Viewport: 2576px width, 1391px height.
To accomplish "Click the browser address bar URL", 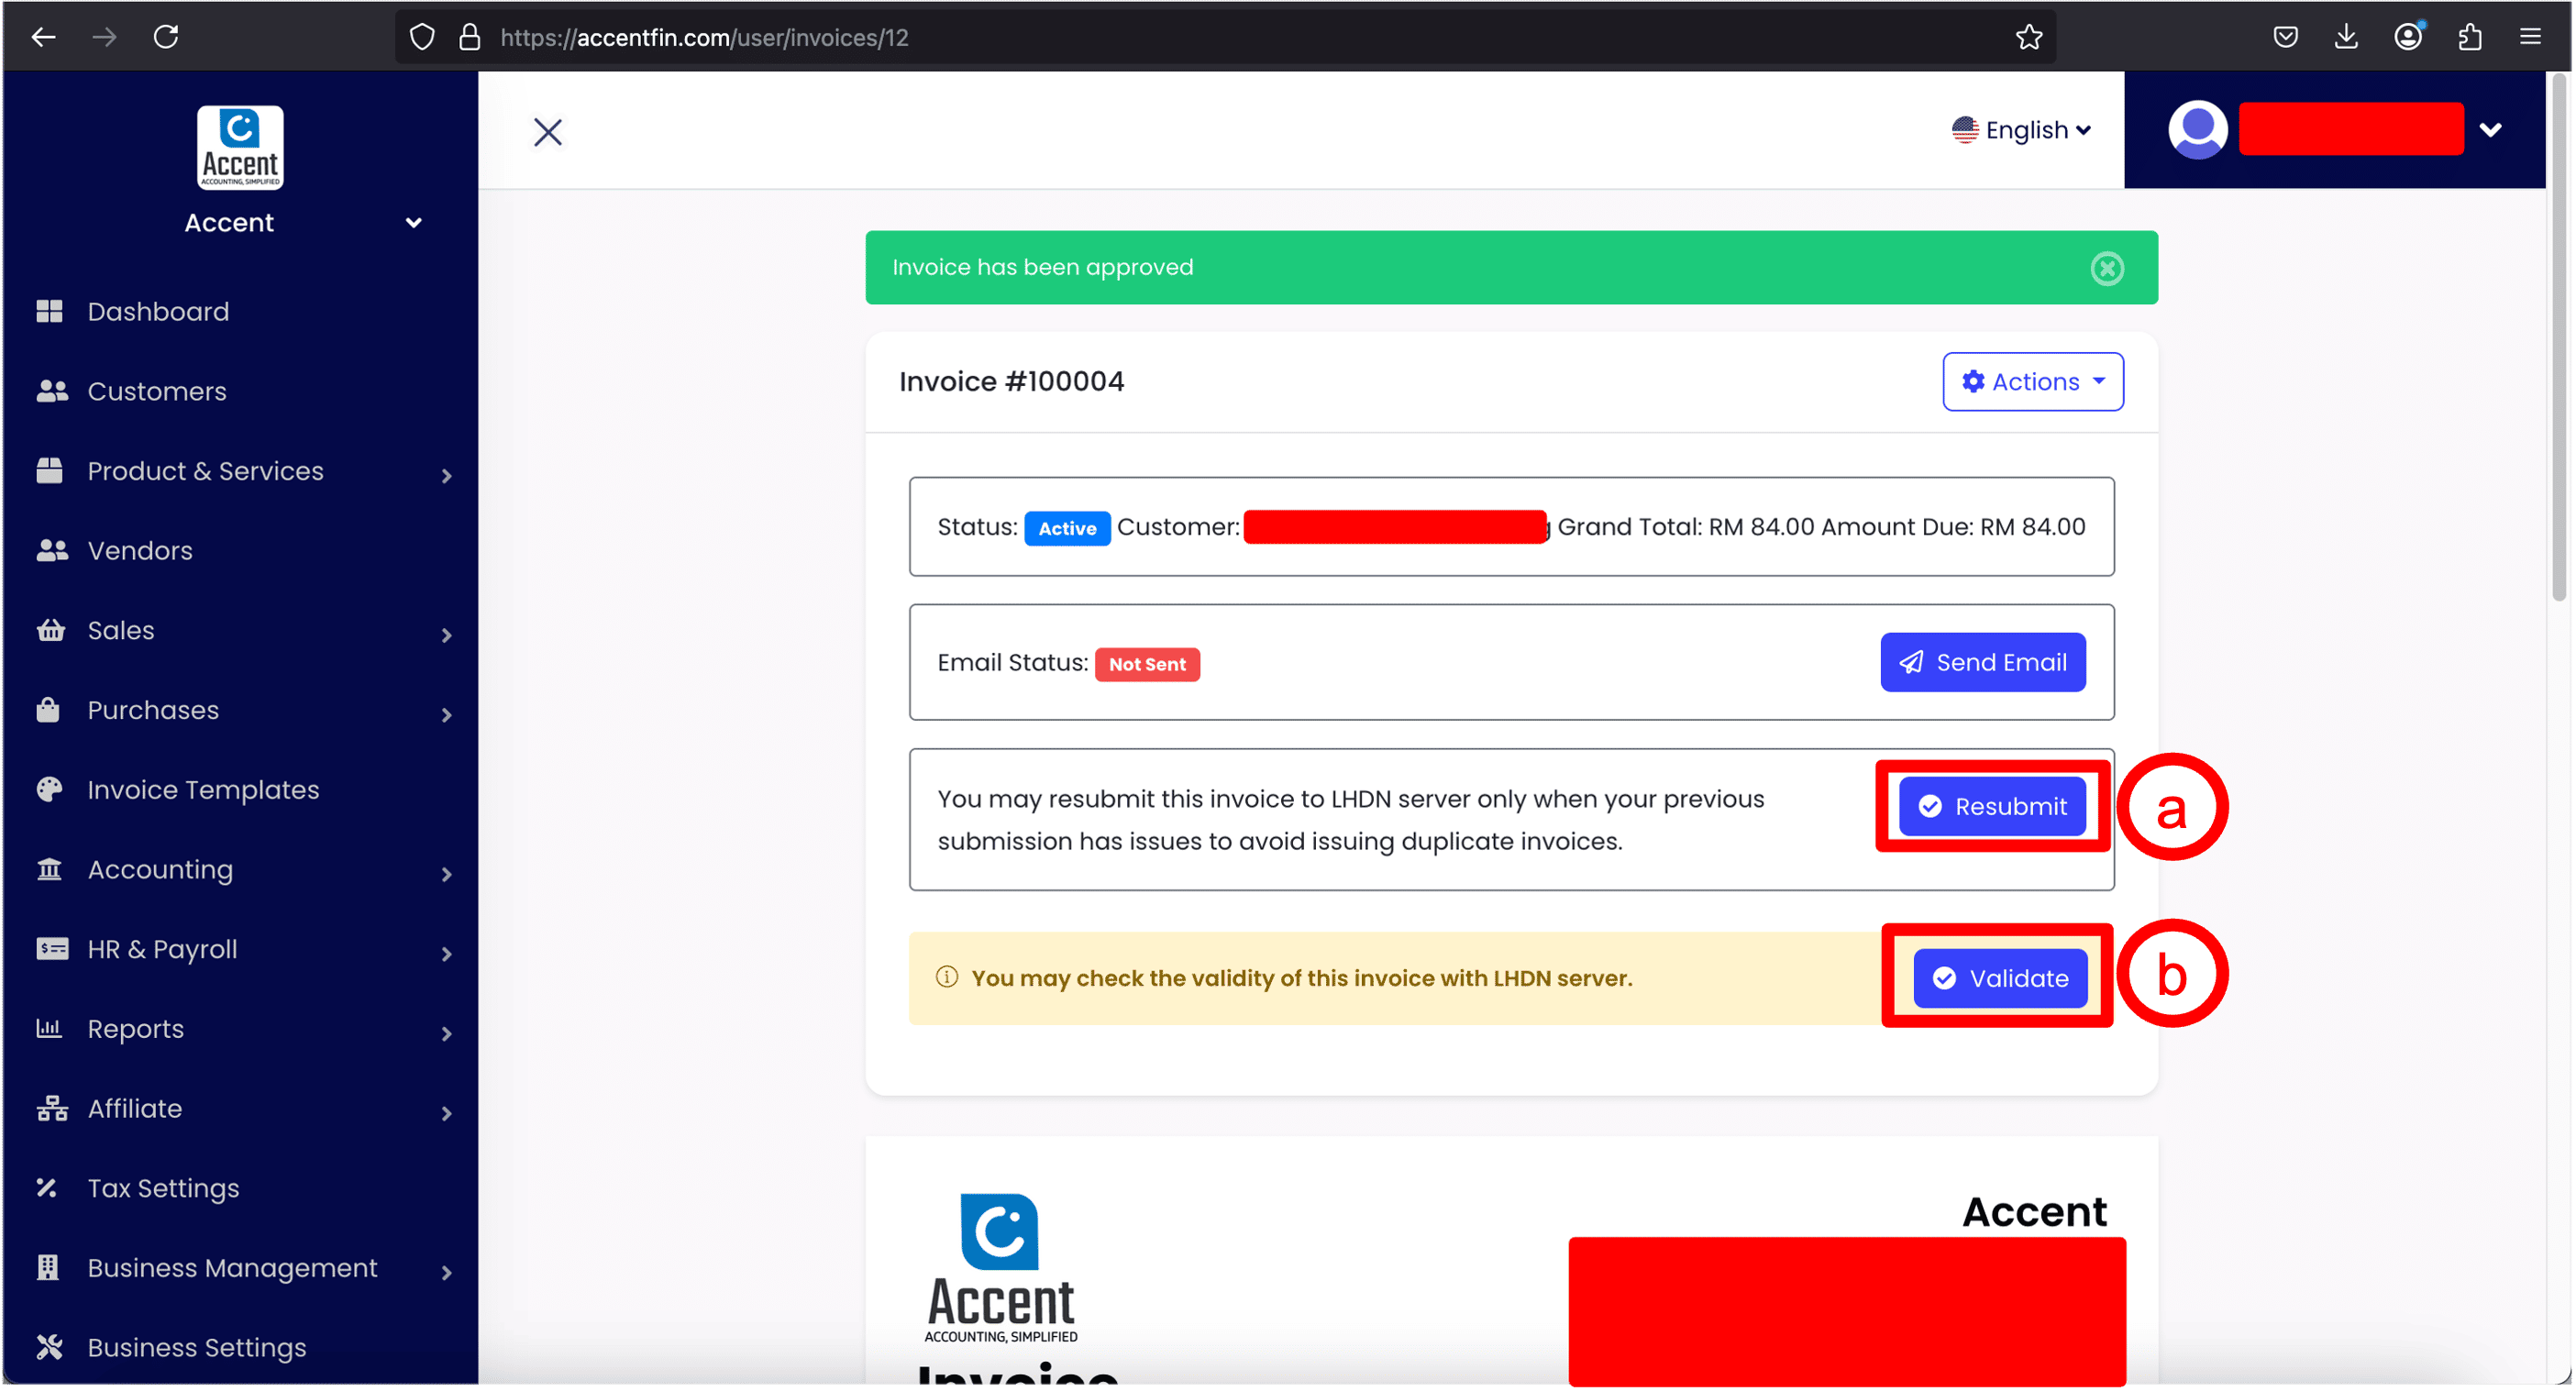I will 704,38.
